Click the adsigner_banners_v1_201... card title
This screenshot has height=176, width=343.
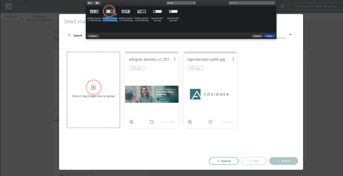150,59
